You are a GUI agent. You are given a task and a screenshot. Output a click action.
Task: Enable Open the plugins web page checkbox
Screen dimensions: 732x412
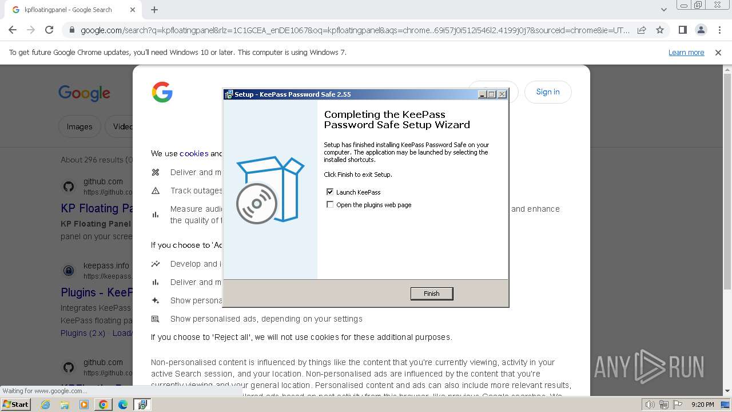(330, 205)
